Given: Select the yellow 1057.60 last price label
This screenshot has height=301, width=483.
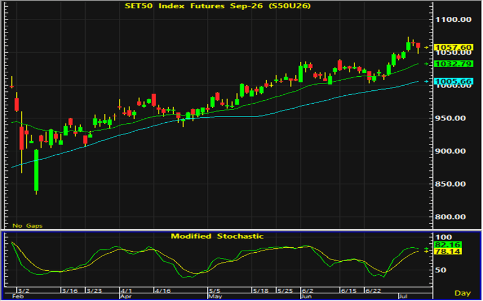Looking at the screenshot, I should tap(453, 48).
